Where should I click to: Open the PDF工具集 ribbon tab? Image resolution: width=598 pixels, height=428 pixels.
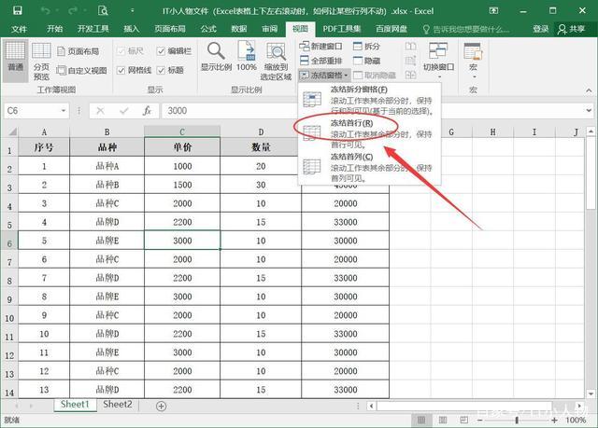coord(342,29)
